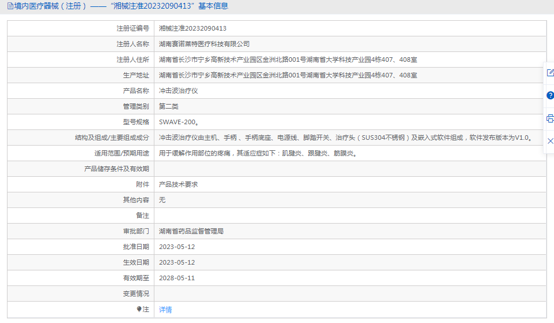The height and width of the screenshot is (323, 554).
Task: Click the edit feedback icon on right sidebar
Action: pos(550,73)
